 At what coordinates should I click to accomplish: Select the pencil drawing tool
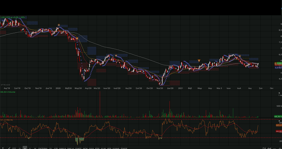tap(9, 148)
